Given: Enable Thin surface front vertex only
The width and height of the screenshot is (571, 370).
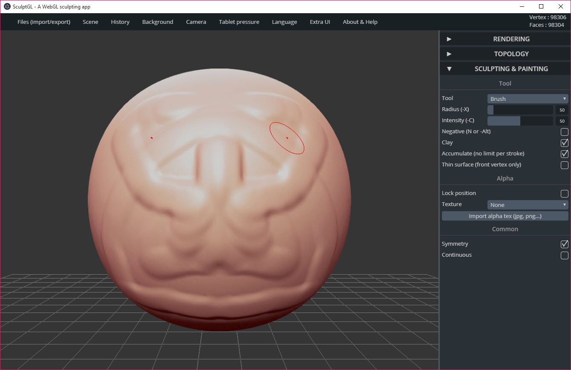Looking at the screenshot, I should pos(564,165).
